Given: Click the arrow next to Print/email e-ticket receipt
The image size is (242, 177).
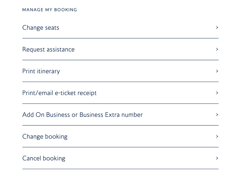Looking at the screenshot, I should tap(217, 93).
